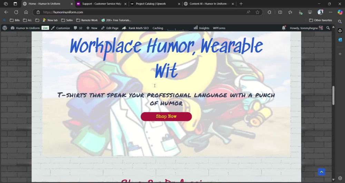Open the Outlook sidebar app
The height and width of the screenshot is (183, 345).
click(x=340, y=40)
